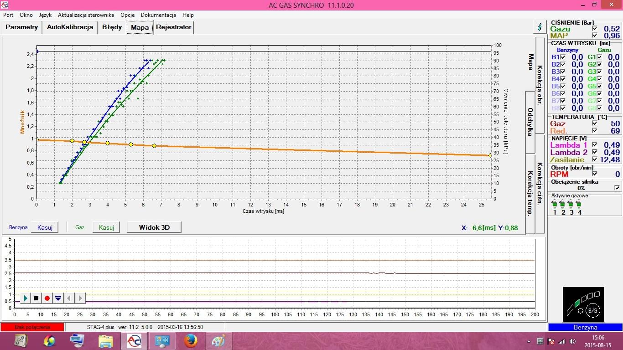Toggle the B4 injection checkbox
The image size is (623, 350).
(x=563, y=79)
